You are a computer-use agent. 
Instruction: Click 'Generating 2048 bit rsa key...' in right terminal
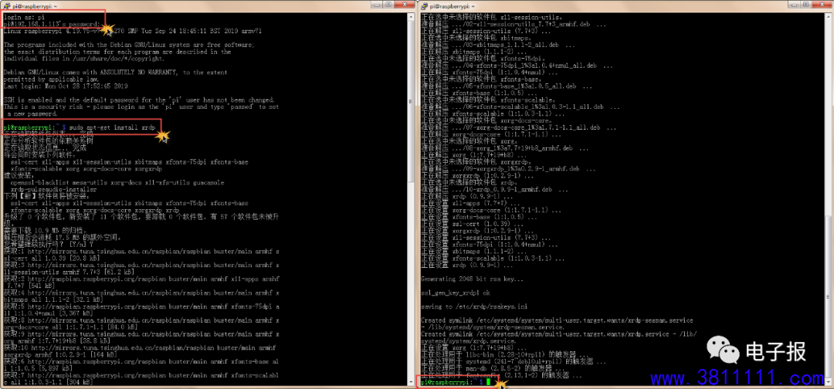(472, 279)
